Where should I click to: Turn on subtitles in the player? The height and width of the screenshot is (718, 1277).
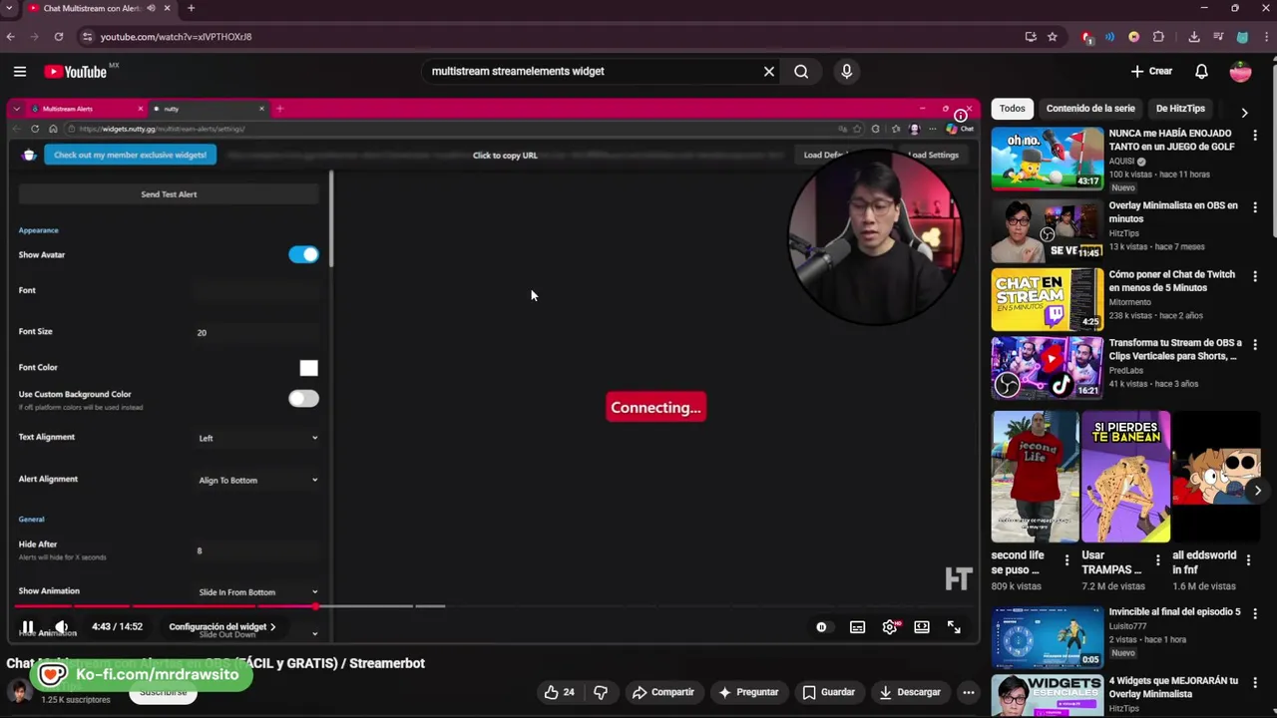857,627
